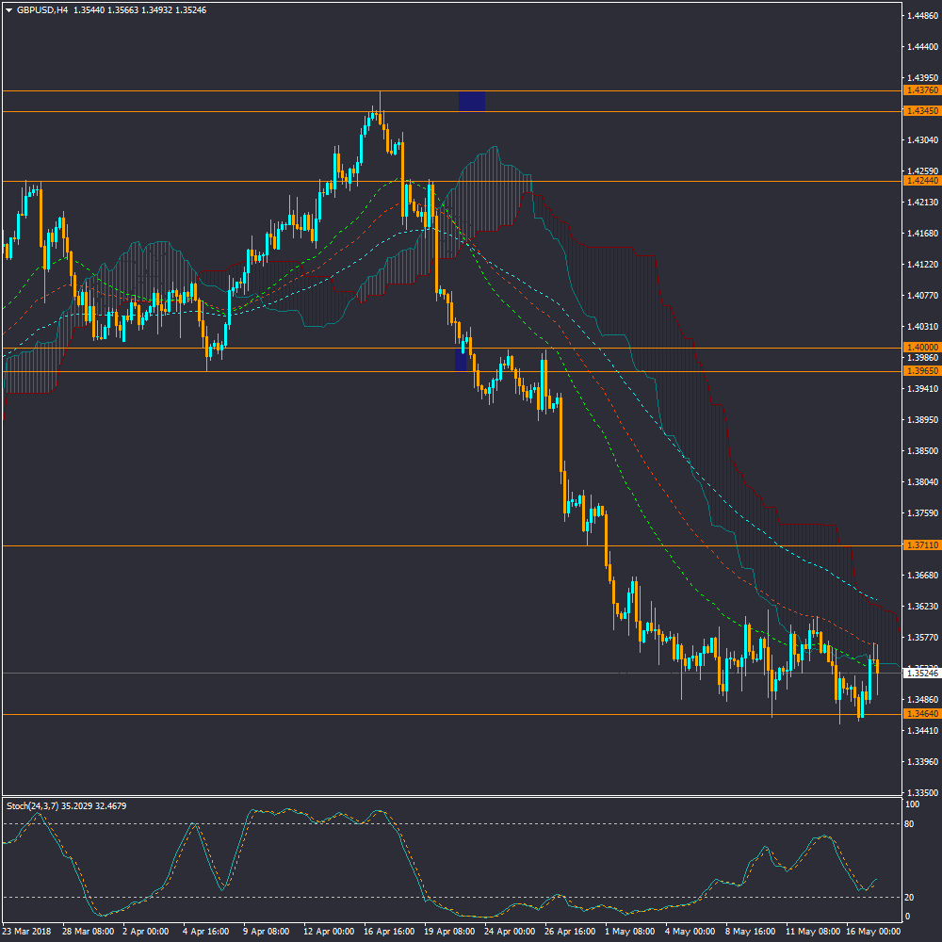Image resolution: width=942 pixels, height=942 pixels.
Task: Select the orange 1.43450 price level tag
Action: [919, 111]
